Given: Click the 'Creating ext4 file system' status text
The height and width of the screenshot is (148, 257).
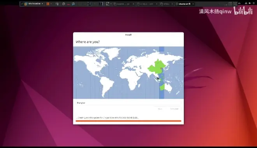Looking at the screenshot, I should pyautogui.click(x=108, y=118).
